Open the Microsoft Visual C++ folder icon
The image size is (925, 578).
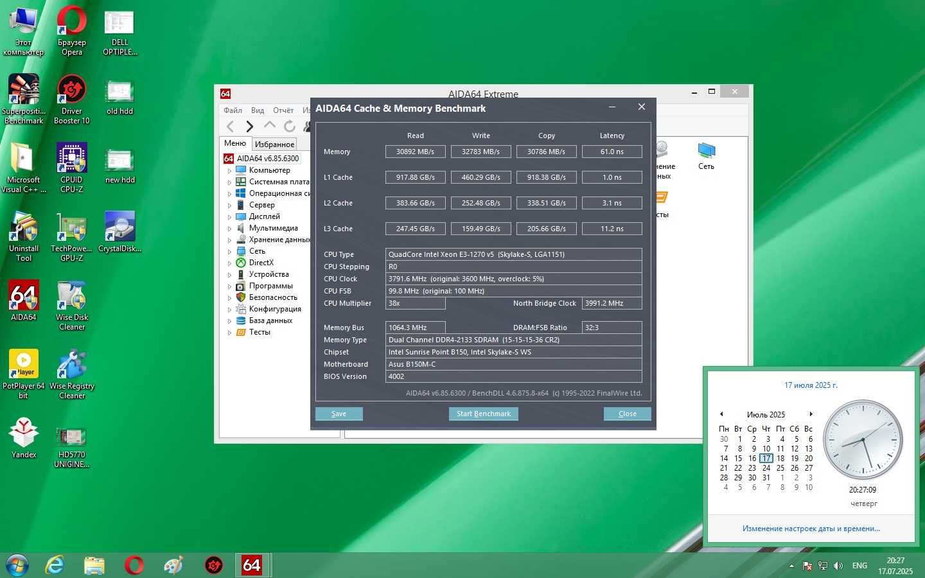click(x=24, y=168)
